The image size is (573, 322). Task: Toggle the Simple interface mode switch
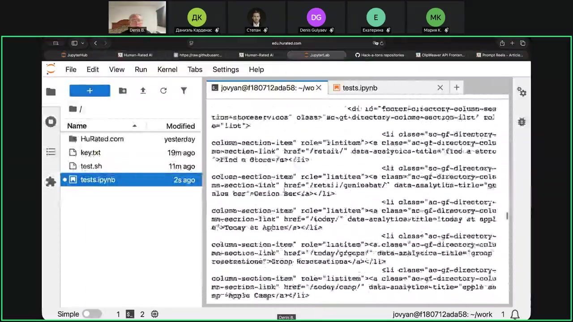tap(92, 314)
